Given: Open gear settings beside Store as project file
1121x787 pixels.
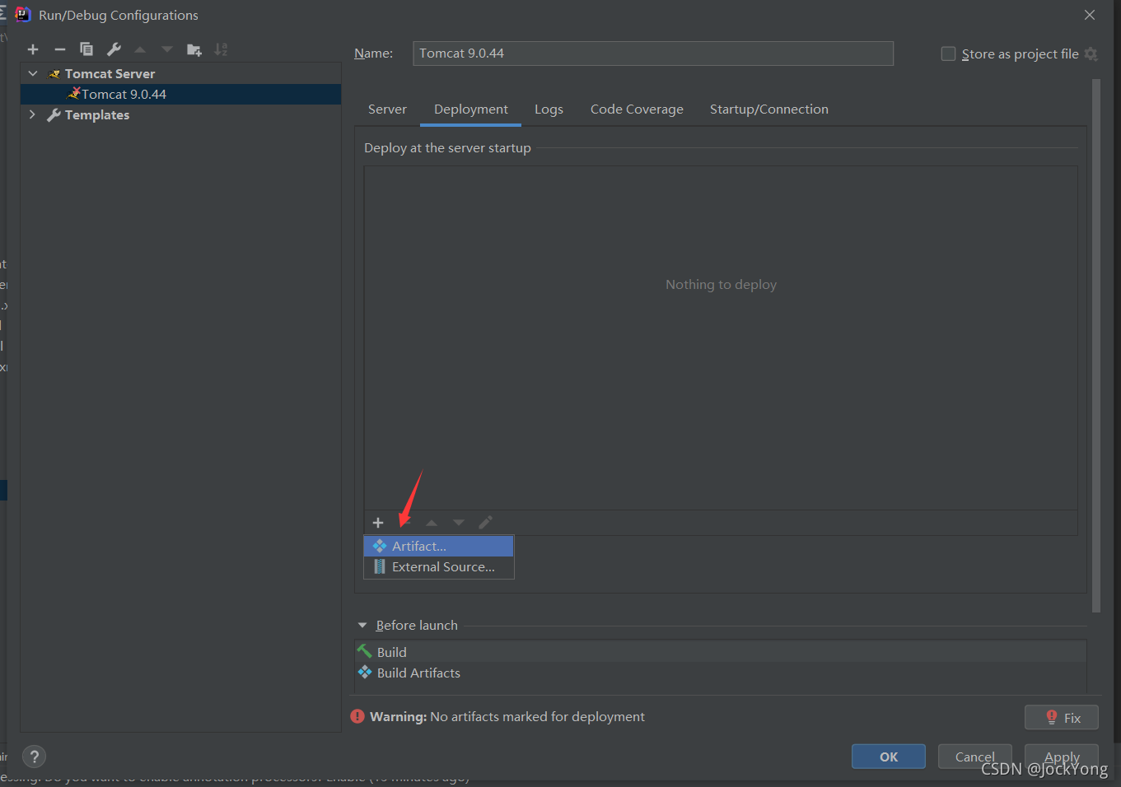Looking at the screenshot, I should pyautogui.click(x=1091, y=54).
